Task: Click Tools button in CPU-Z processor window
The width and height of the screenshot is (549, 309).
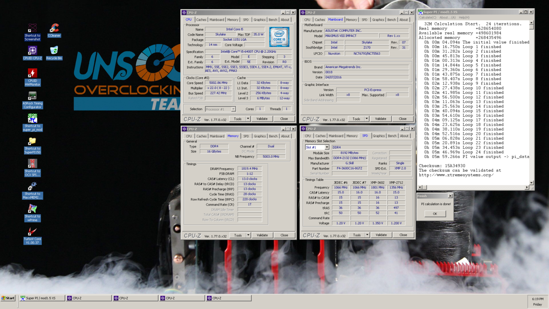Action: coord(237,119)
